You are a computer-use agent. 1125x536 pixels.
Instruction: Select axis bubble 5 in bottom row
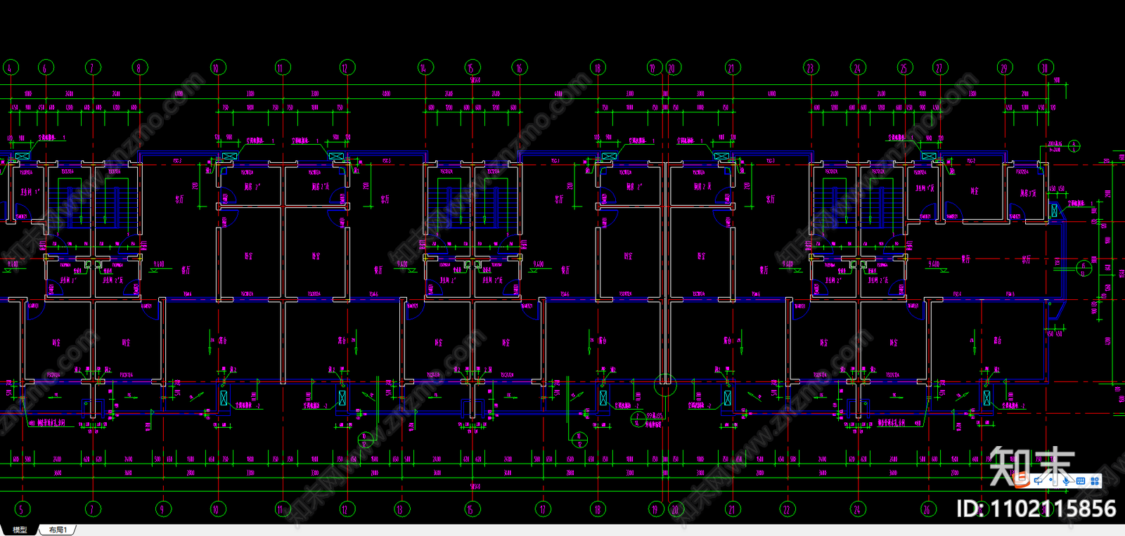[22, 509]
